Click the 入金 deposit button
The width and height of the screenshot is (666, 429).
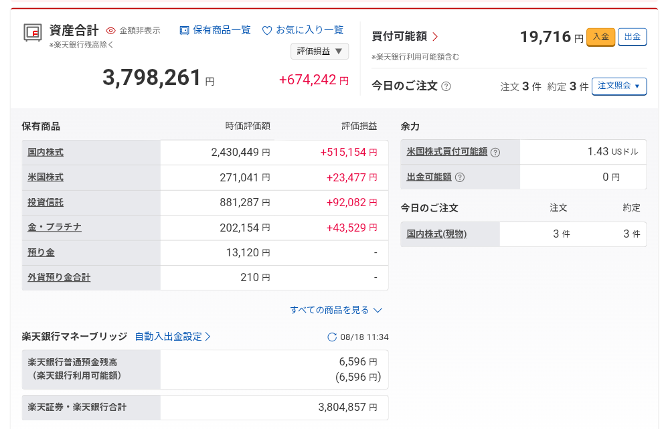tap(600, 37)
